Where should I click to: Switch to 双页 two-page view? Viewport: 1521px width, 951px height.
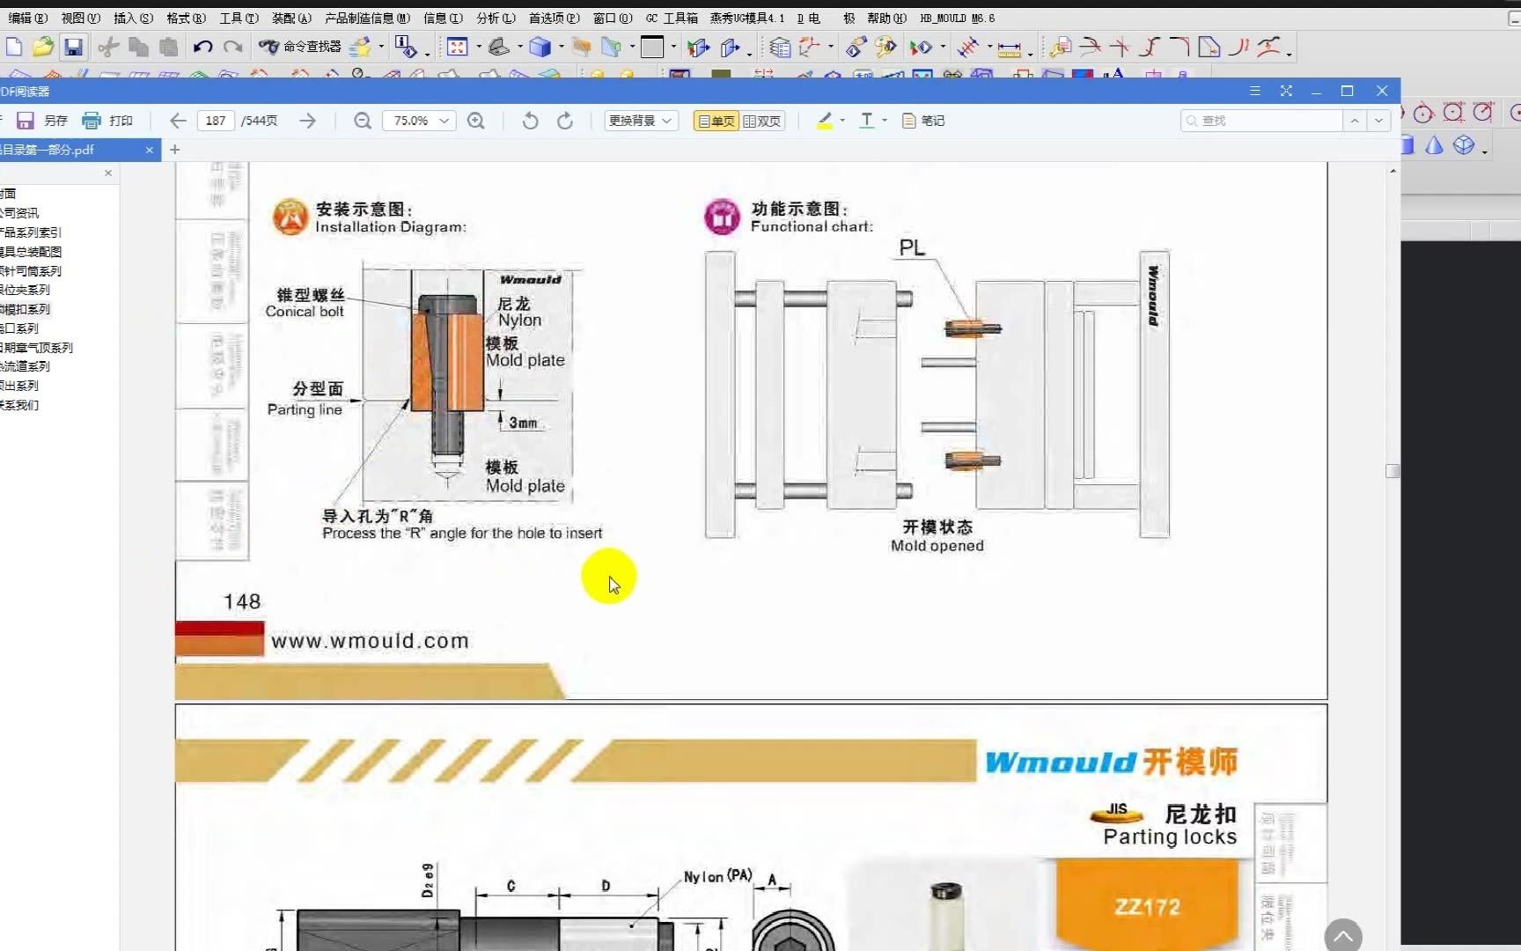(x=762, y=121)
